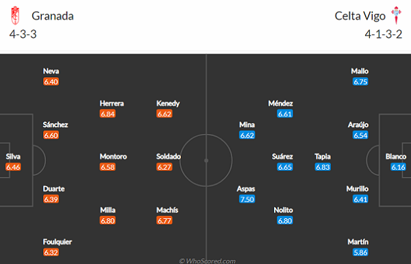
Task: Select Tapia's 6.83 rating badge
Action: pos(323,167)
